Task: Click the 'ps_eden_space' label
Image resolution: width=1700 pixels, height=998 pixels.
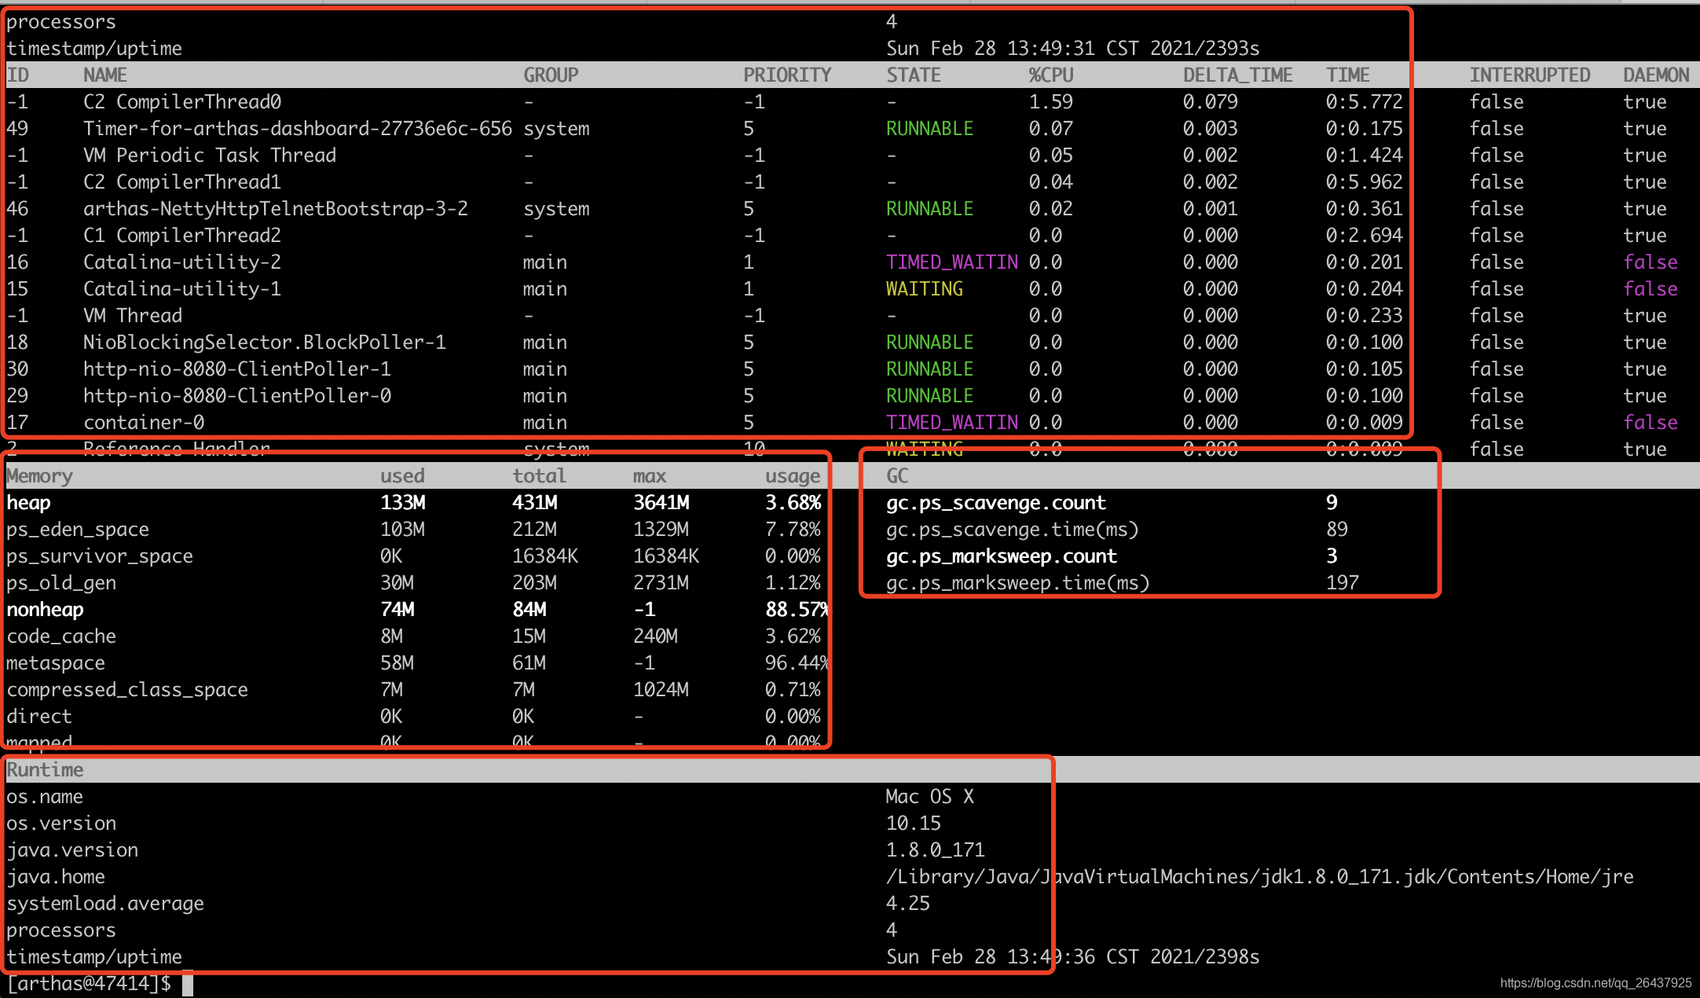Action: (78, 530)
